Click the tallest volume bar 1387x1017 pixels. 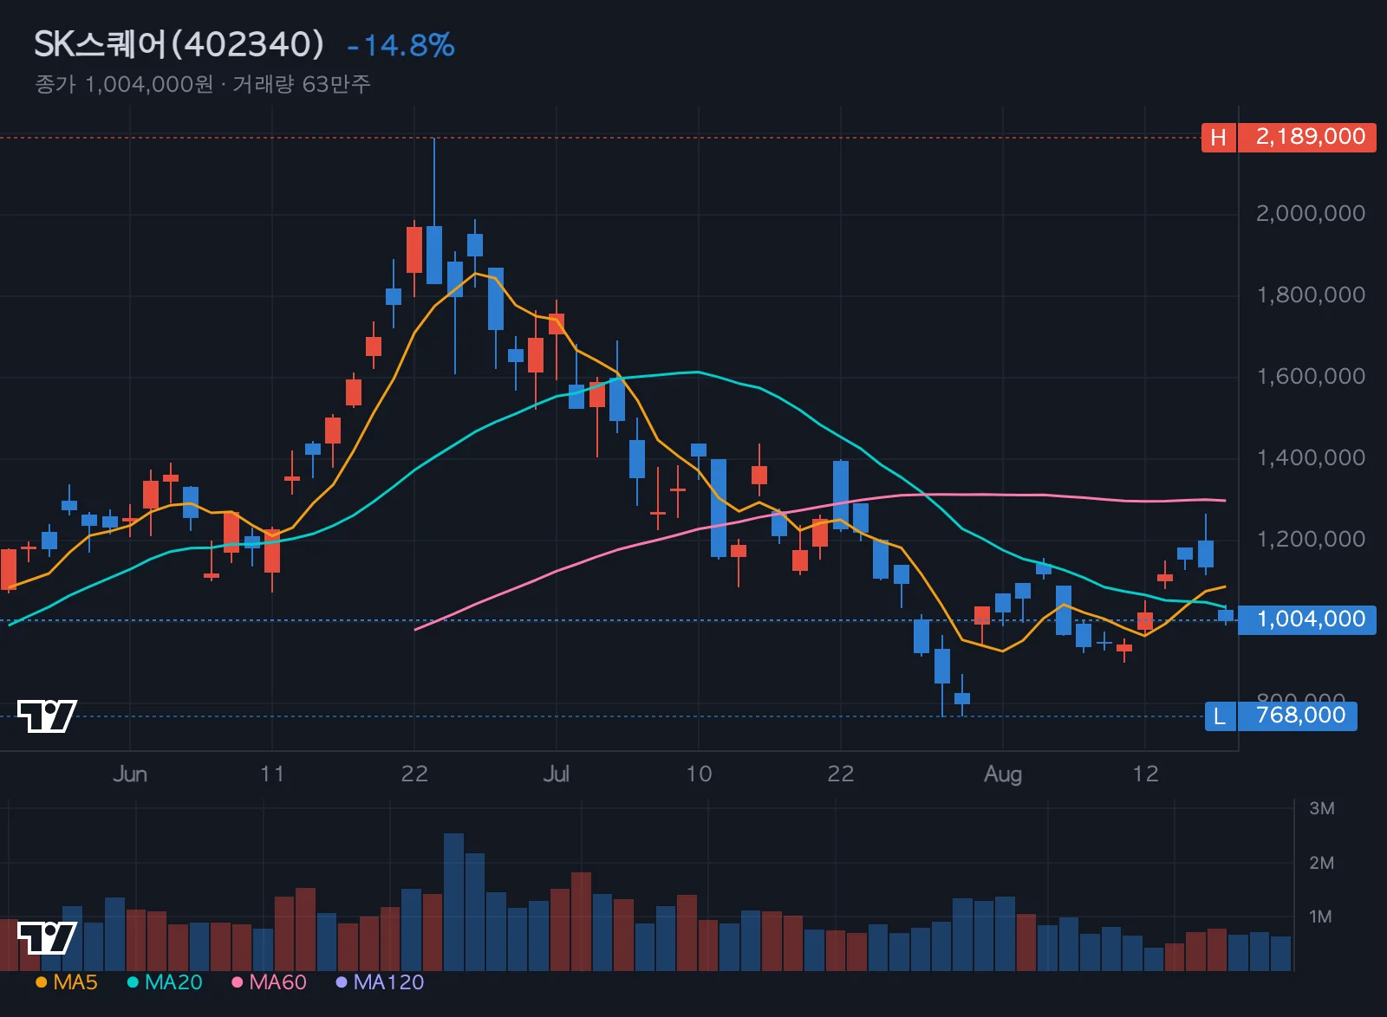point(454,902)
